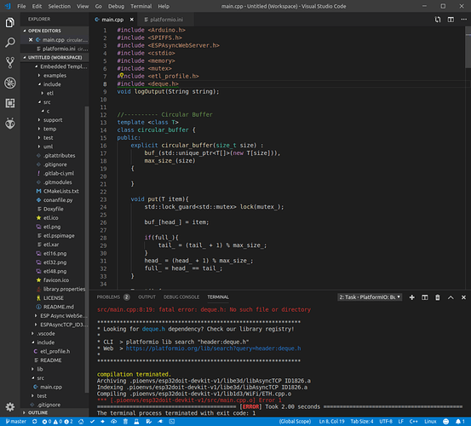Run PlatformIO Upload arrow in status bar
Image resolution: width=471 pixels, height=426 pixels.
pyautogui.click(x=102, y=422)
